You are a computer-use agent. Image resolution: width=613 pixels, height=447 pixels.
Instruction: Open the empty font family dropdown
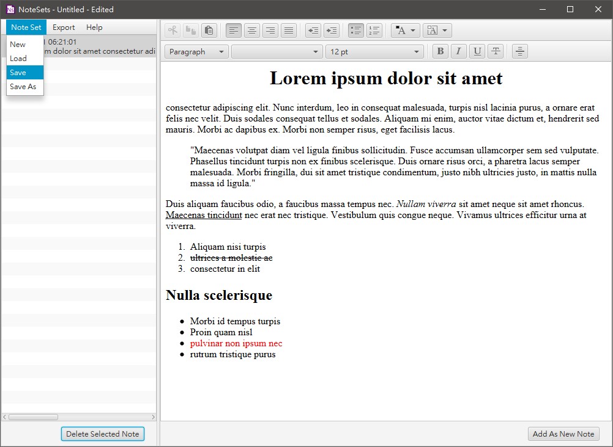click(x=277, y=52)
